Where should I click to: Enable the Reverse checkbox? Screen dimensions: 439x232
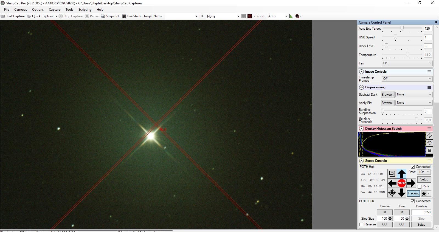361,224
